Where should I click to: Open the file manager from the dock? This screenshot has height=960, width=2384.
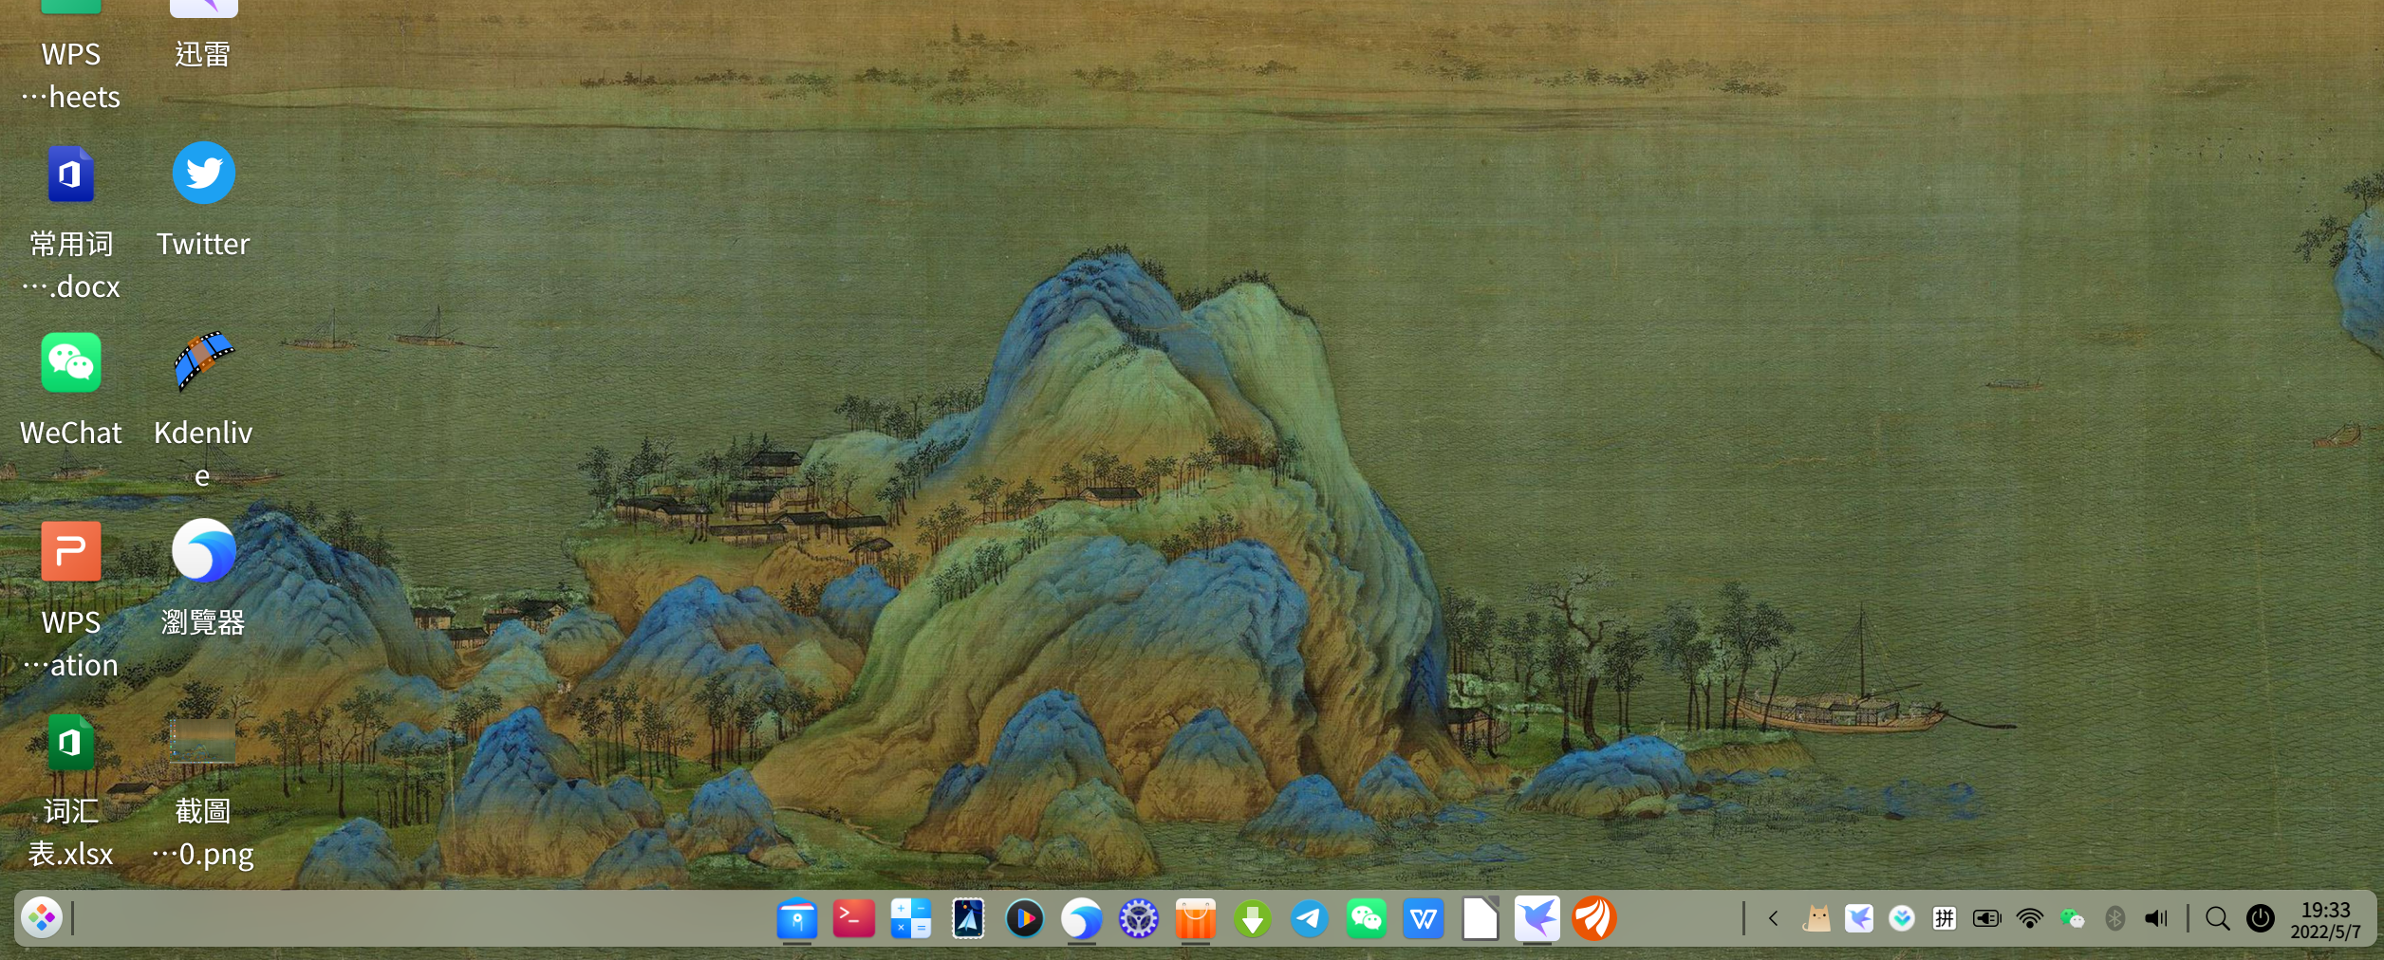click(797, 918)
